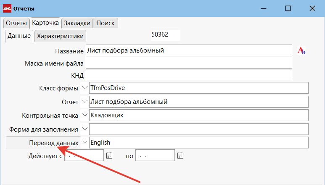Screen dimensions: 325x185
Task: Select the Характеристики sub-tab
Action: coord(60,36)
